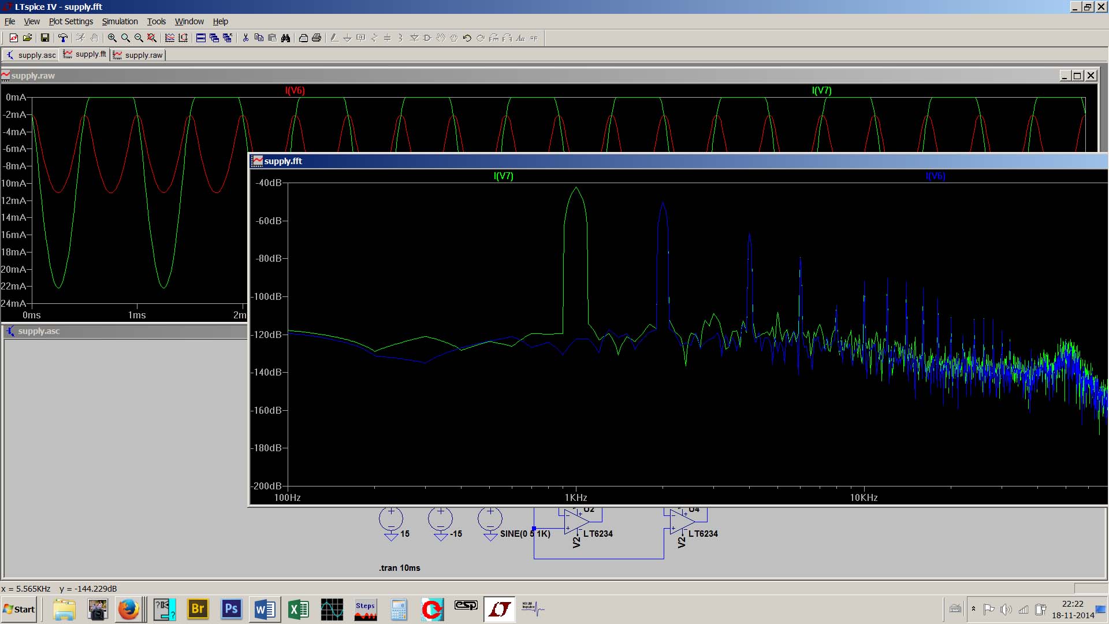Open Firefox from the taskbar
Viewport: 1109px width, 624px height.
[x=128, y=610]
